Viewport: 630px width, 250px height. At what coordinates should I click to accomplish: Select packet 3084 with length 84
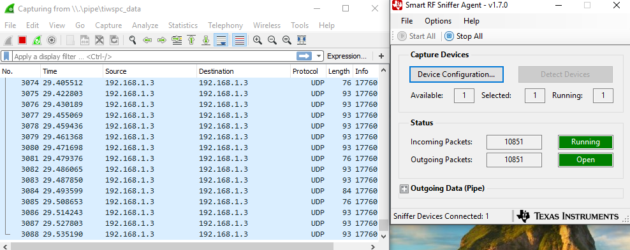tap(189, 191)
